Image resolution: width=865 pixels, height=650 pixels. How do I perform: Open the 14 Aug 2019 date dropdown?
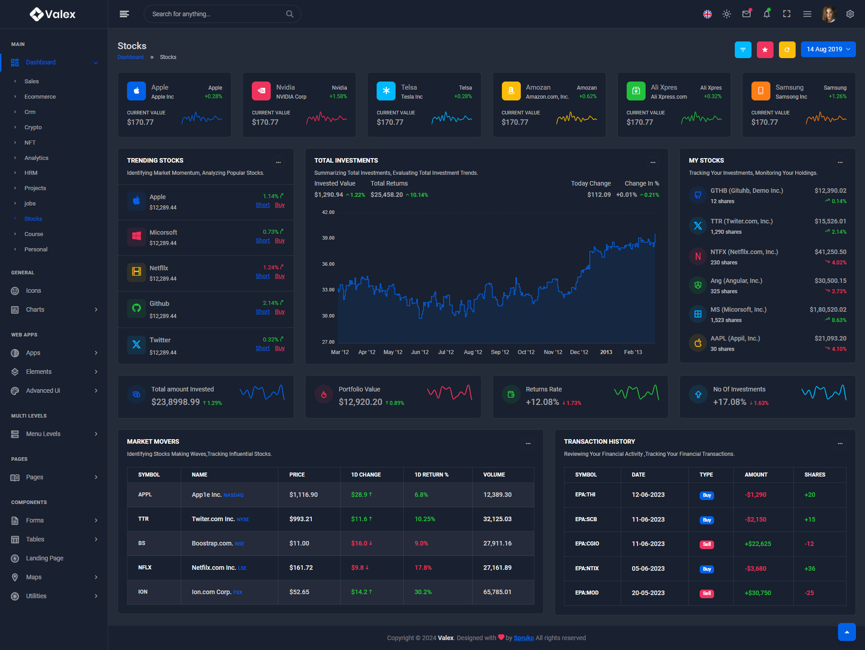click(828, 50)
